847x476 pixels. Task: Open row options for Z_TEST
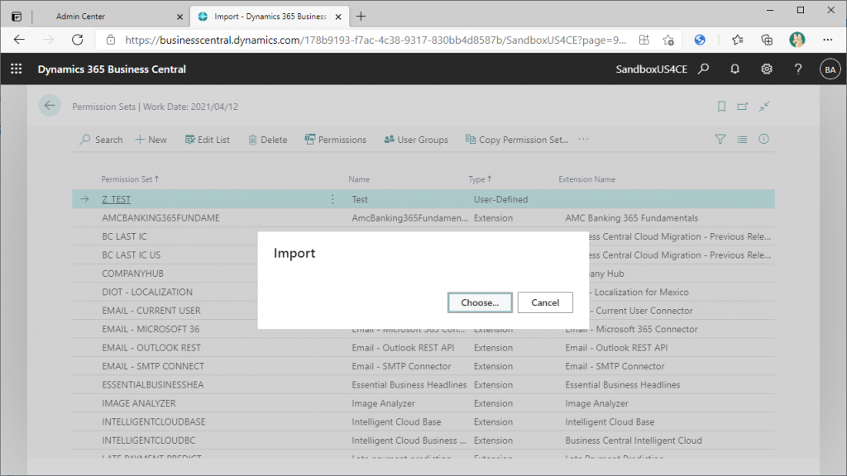pyautogui.click(x=333, y=199)
